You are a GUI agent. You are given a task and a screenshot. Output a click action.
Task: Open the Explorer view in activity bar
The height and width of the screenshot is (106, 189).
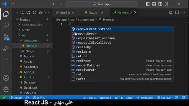(6, 14)
